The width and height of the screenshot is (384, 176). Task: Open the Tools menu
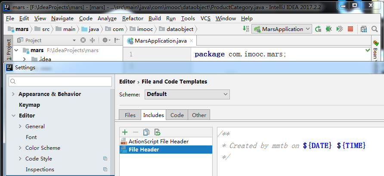188,19
